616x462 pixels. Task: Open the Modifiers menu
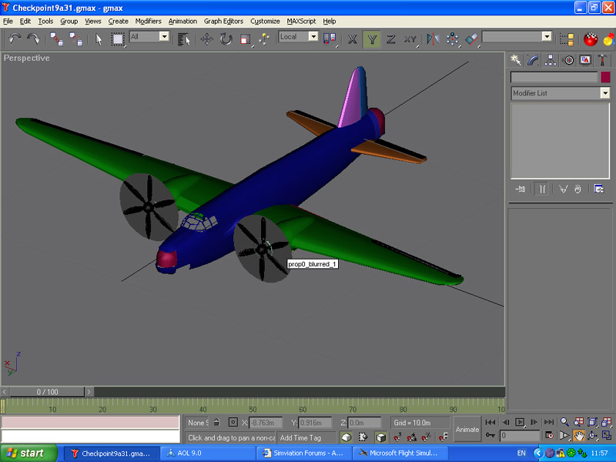pyautogui.click(x=148, y=21)
